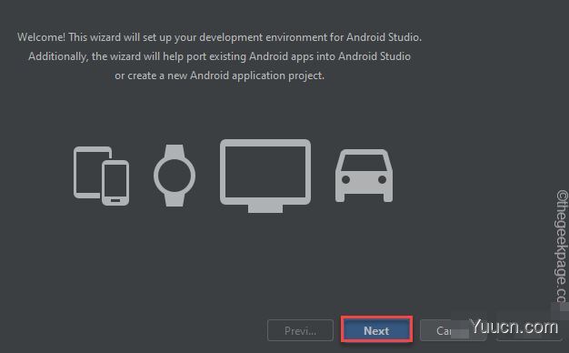Click the 'or create a new Android application project' text

pos(220,76)
